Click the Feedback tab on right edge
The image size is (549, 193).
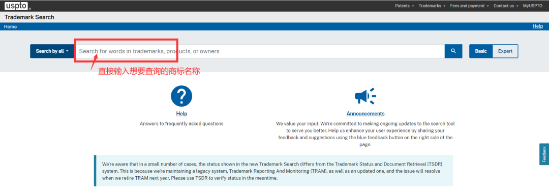click(x=544, y=154)
